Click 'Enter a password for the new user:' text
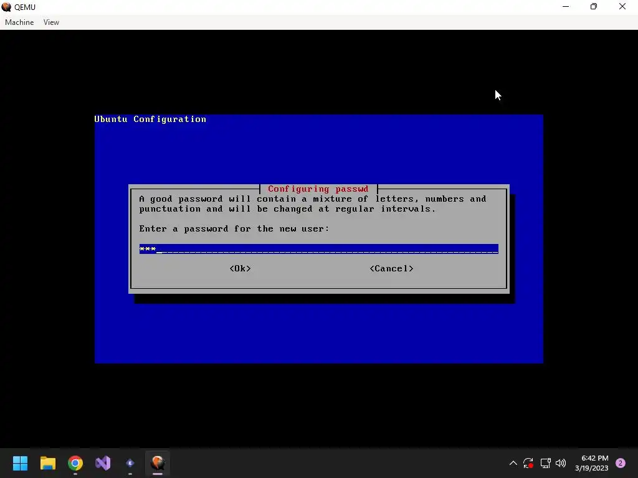The height and width of the screenshot is (478, 638). pos(234,229)
